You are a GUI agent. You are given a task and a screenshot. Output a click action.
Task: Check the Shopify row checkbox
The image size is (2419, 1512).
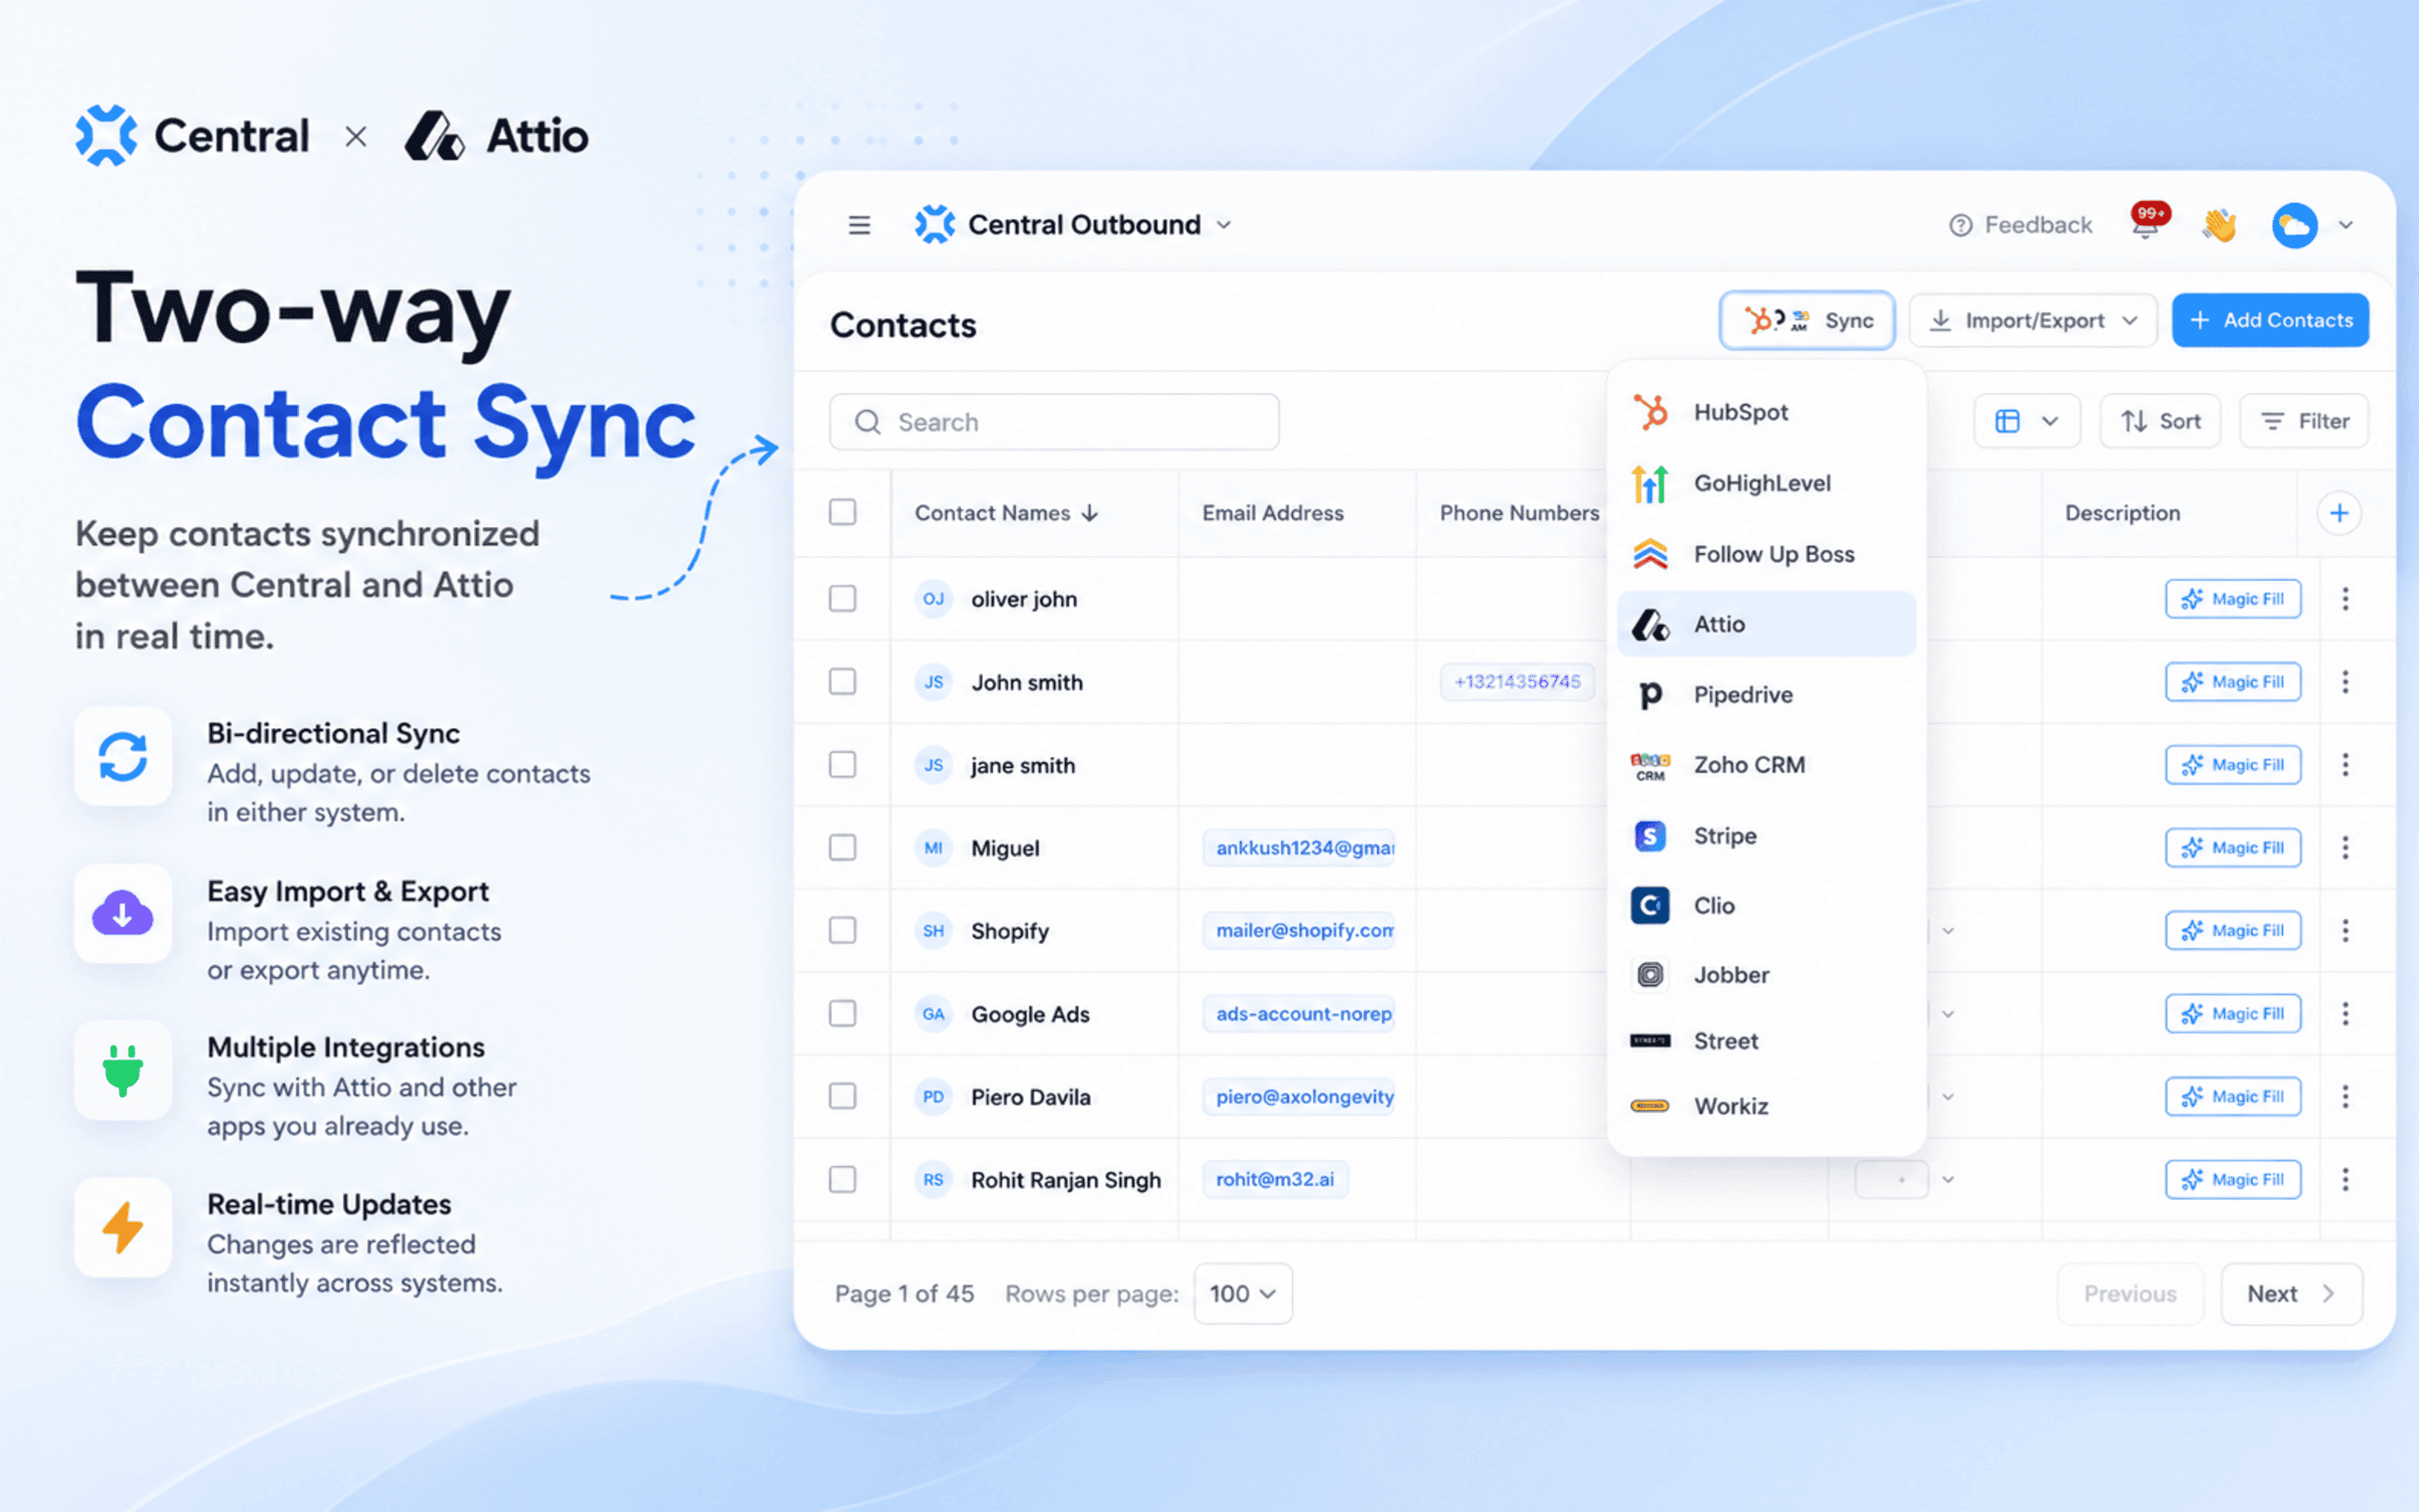[x=842, y=931]
